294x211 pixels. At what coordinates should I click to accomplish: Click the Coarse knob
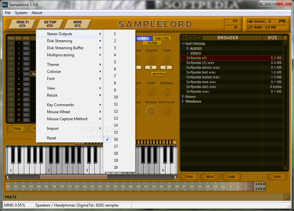[151, 59]
